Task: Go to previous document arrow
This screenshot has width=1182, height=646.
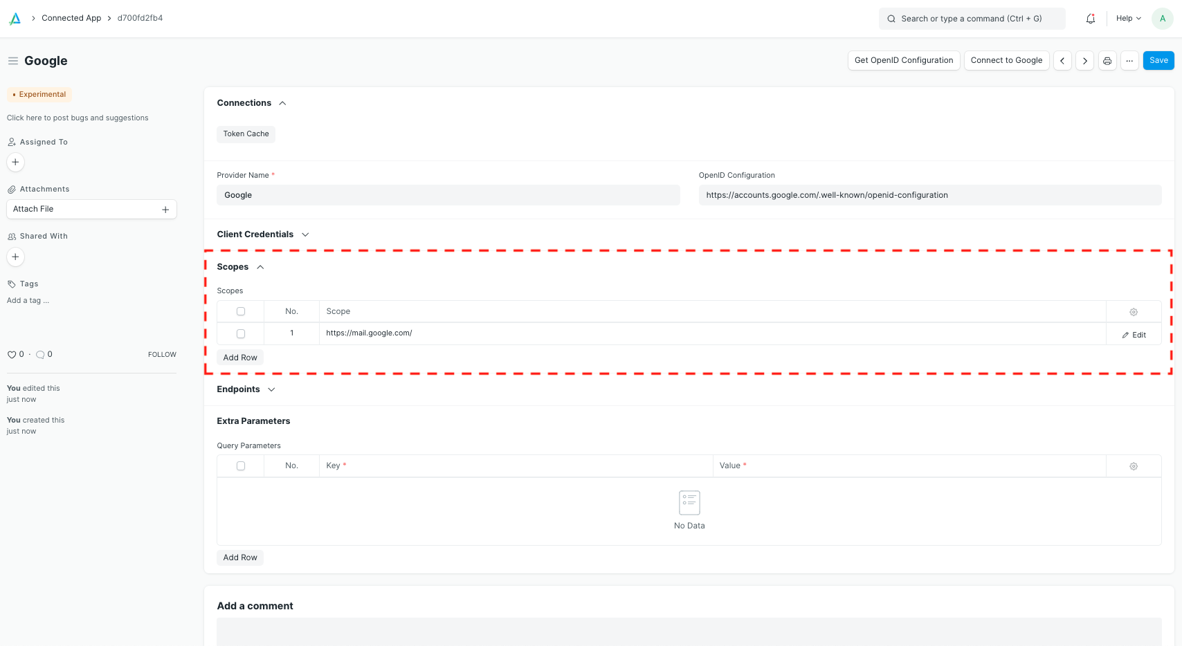Action: (x=1062, y=61)
